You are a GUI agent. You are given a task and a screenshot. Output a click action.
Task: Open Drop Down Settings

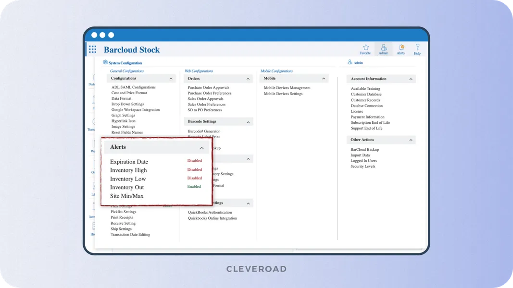coord(127,104)
